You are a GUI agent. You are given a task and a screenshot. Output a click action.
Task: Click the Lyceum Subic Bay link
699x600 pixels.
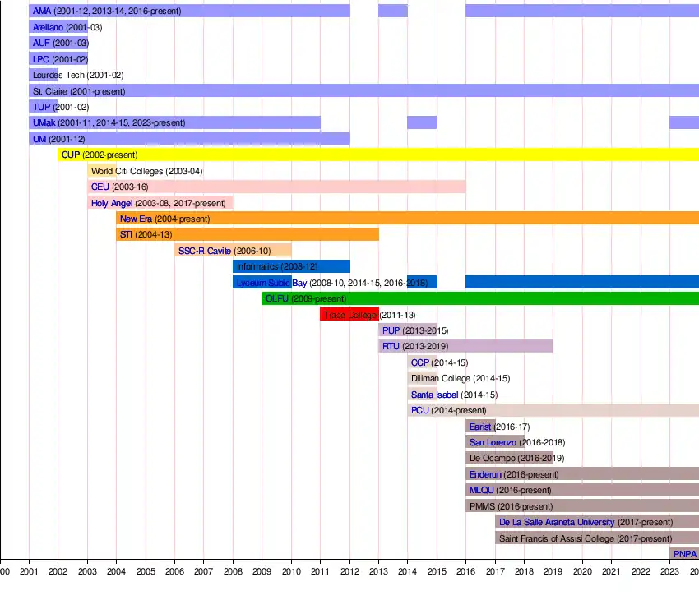(x=271, y=283)
